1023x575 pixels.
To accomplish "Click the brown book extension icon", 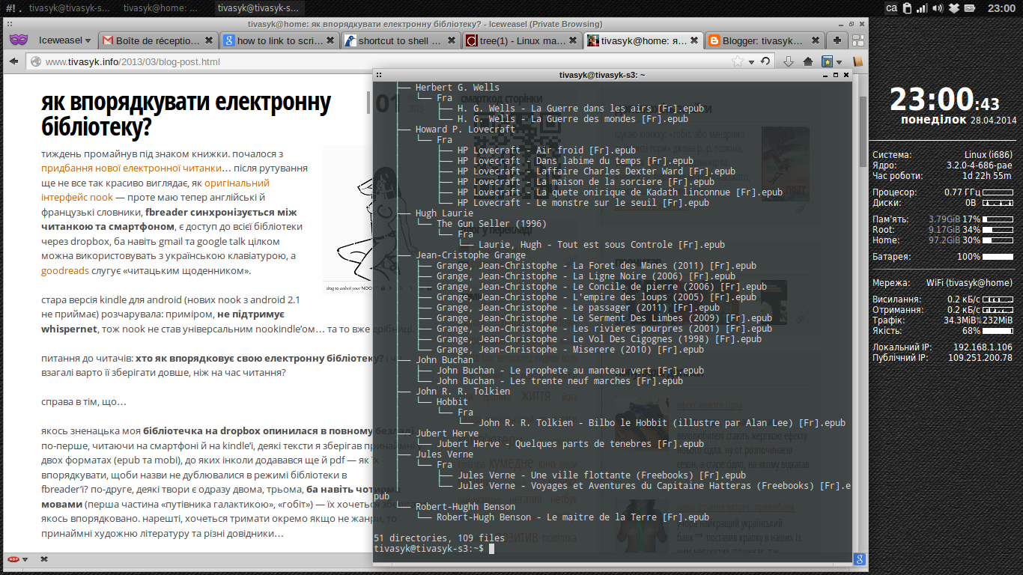I will click(858, 61).
